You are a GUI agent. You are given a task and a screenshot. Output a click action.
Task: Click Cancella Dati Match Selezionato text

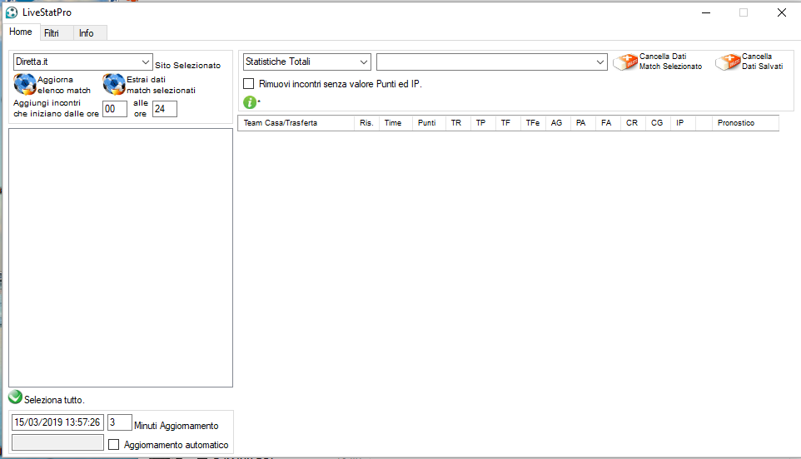(671, 62)
